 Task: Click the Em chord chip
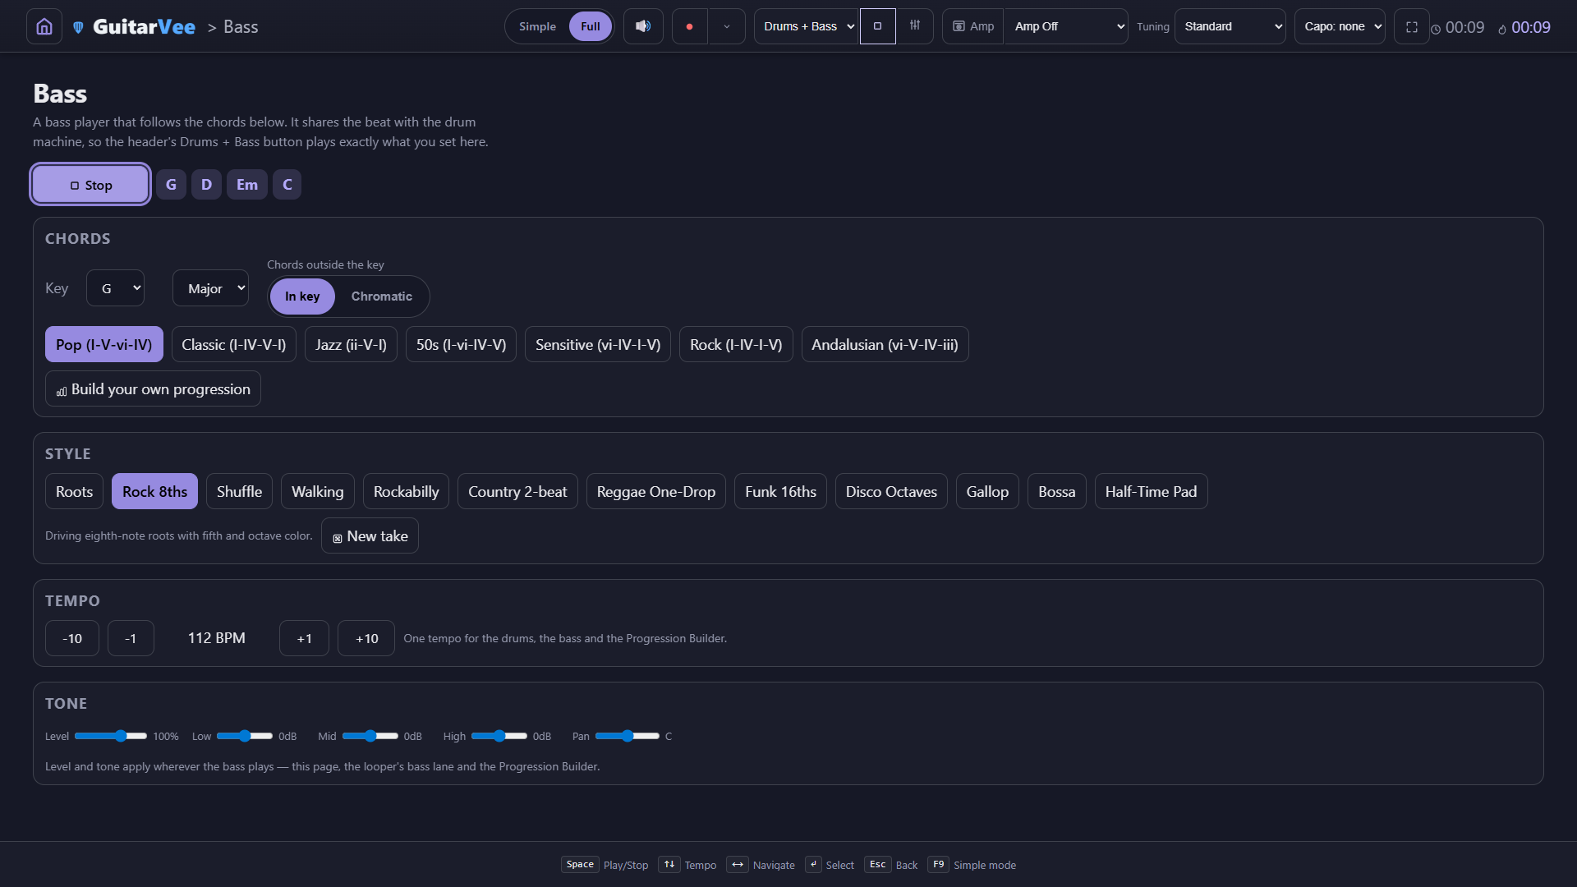247,185
